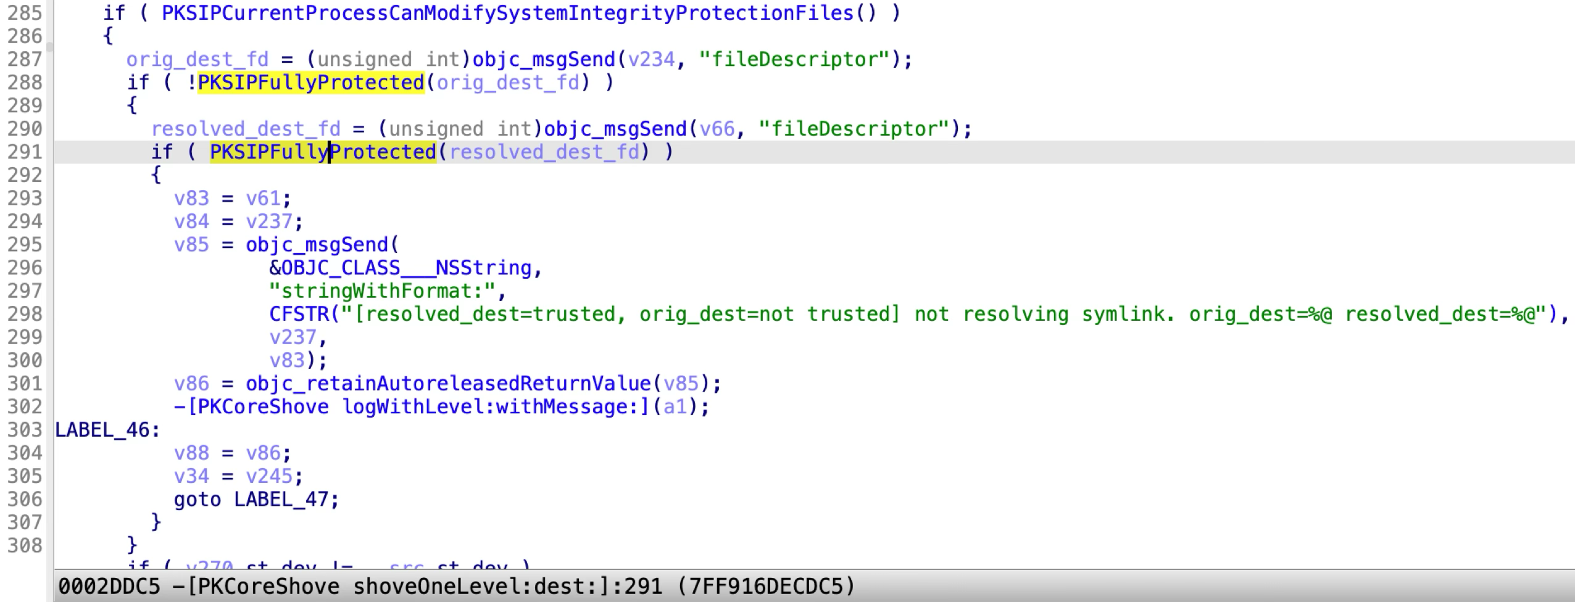Image resolution: width=1575 pixels, height=602 pixels.
Task: Select v88 on line 304
Action: 191,453
